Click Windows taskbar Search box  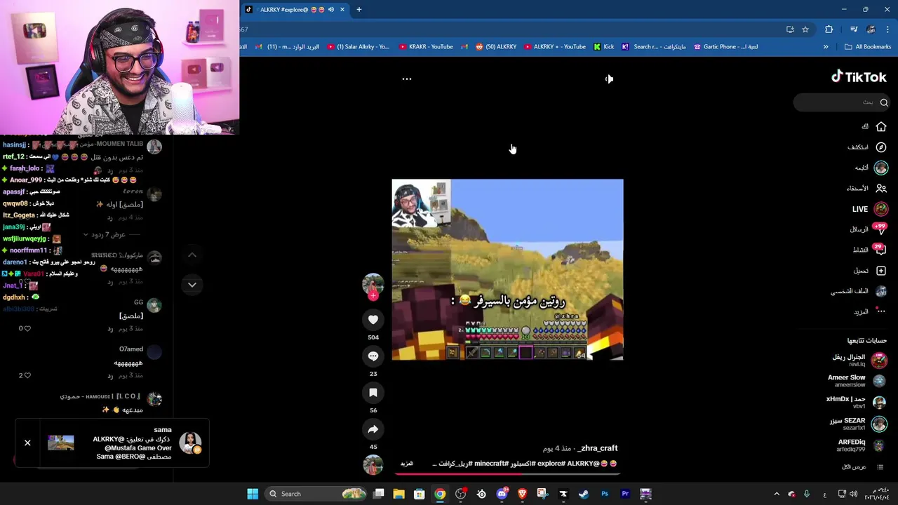317,494
